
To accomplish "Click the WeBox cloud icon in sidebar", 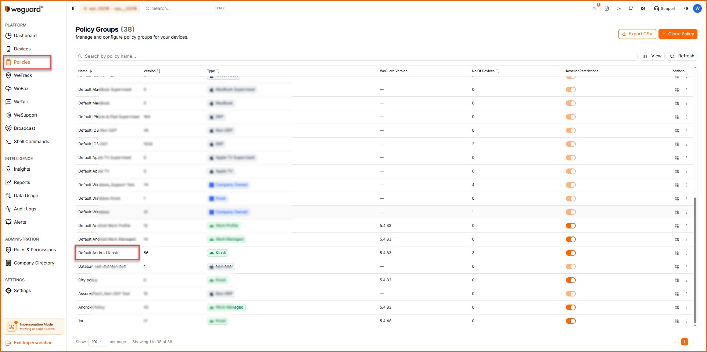I will [8, 89].
